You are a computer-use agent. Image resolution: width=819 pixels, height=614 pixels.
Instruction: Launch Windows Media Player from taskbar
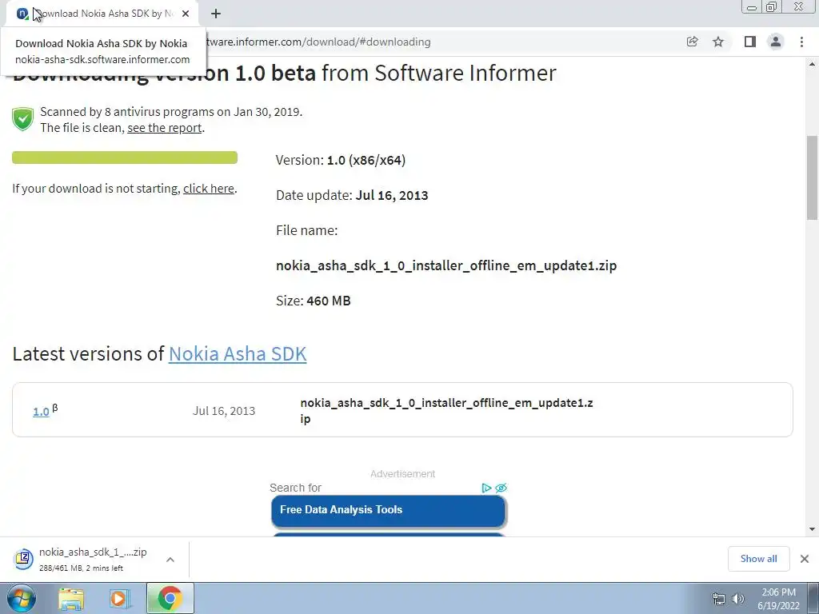pos(120,598)
